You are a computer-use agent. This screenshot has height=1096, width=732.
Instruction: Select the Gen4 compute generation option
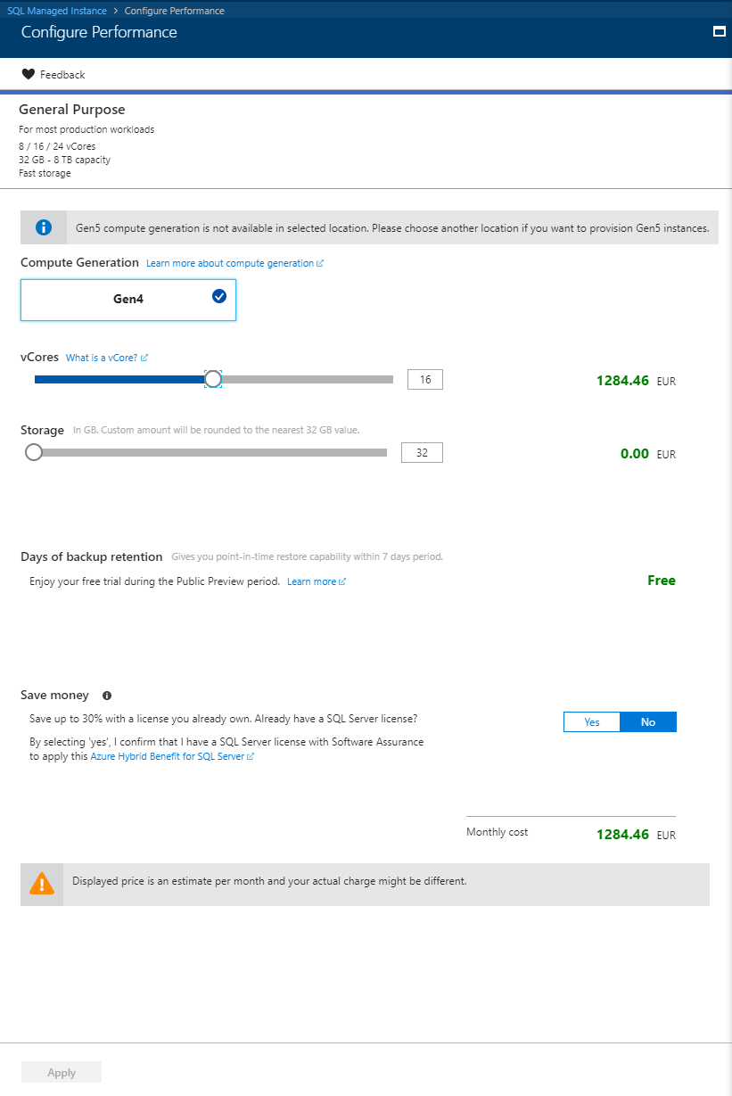128,300
